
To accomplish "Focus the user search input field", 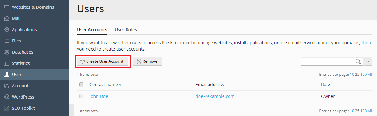I will click(x=328, y=61).
